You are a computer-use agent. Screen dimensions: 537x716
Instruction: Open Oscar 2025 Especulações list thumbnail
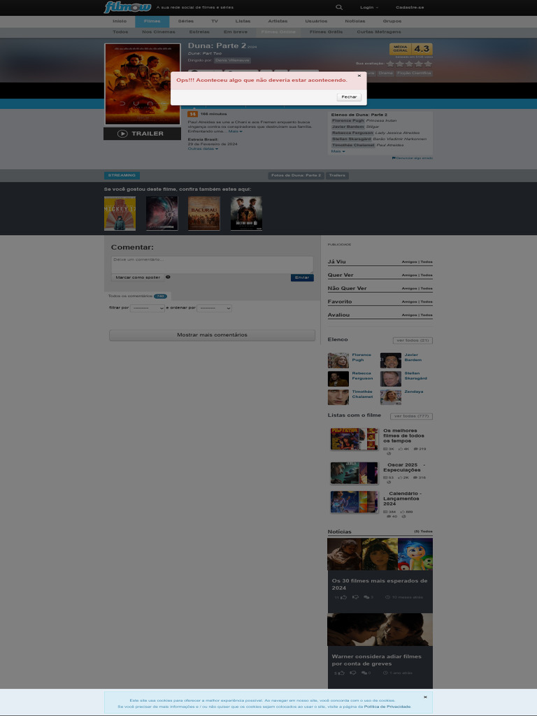355,473
